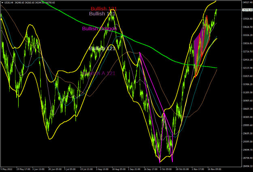Screen dimensions: 253x172
Task: Click price level 33016.80 on axis
Action: pos(247,43)
